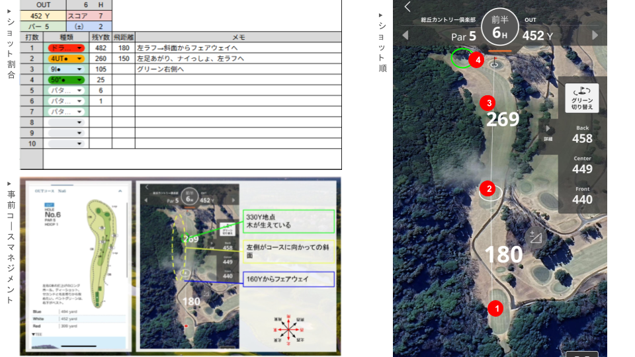
Task: Open club dropdown for shot 1 driver
Action: coord(79,48)
